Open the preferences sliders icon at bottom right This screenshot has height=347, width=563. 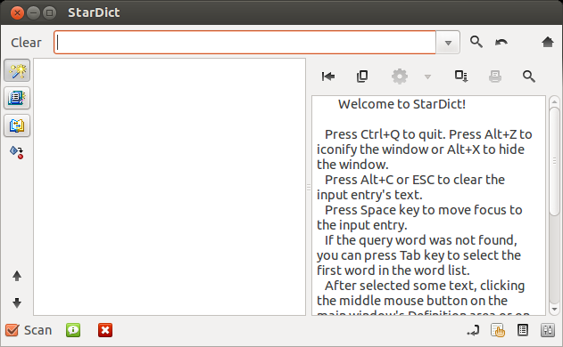[548, 330]
